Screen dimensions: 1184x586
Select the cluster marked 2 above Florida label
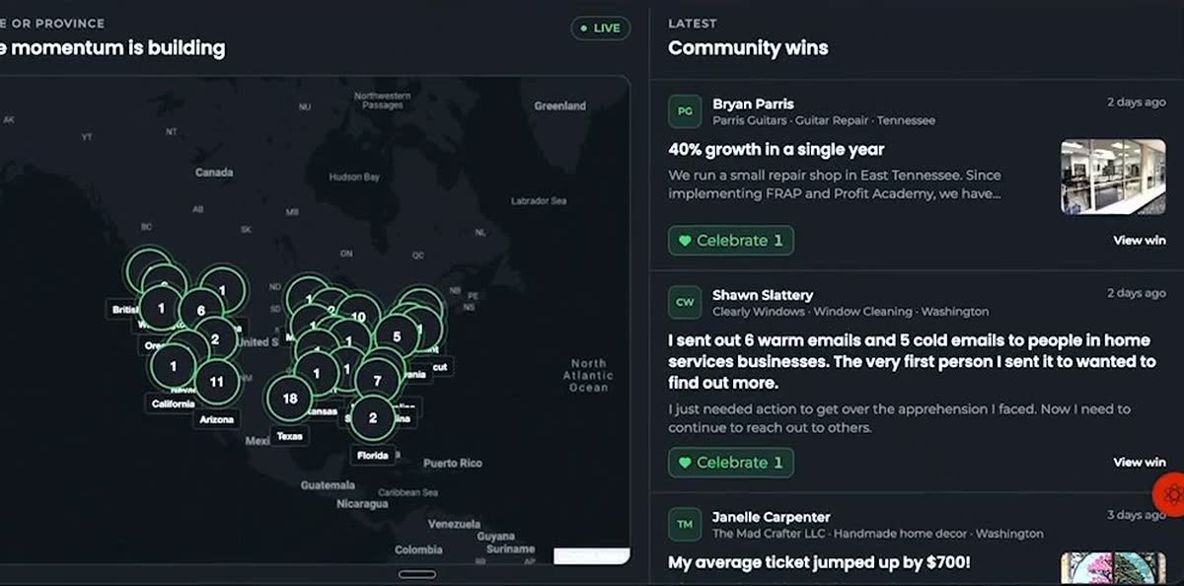point(373,417)
